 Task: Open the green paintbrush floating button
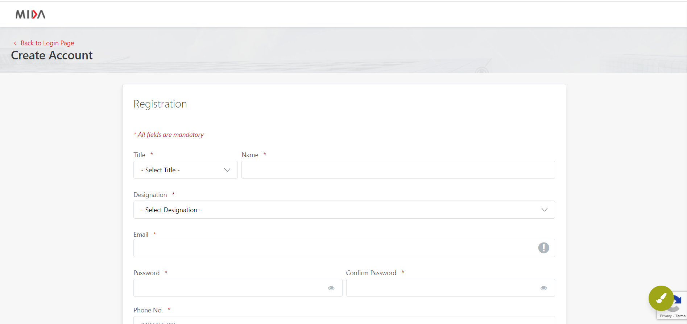pyautogui.click(x=661, y=298)
